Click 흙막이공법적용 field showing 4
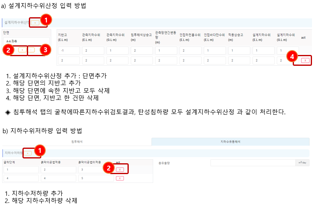318x209 pixels. tap(59, 179)
